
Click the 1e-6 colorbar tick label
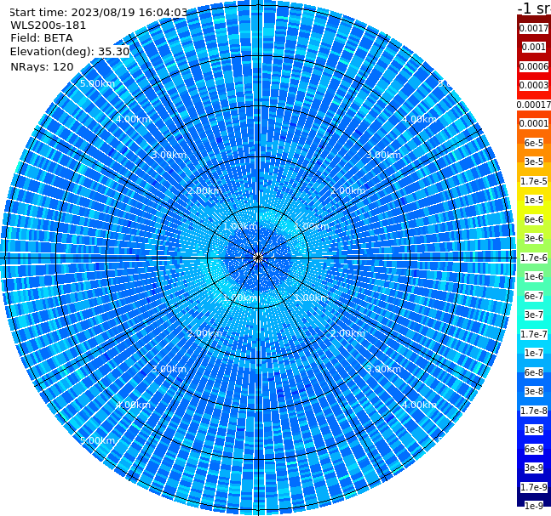[534, 276]
